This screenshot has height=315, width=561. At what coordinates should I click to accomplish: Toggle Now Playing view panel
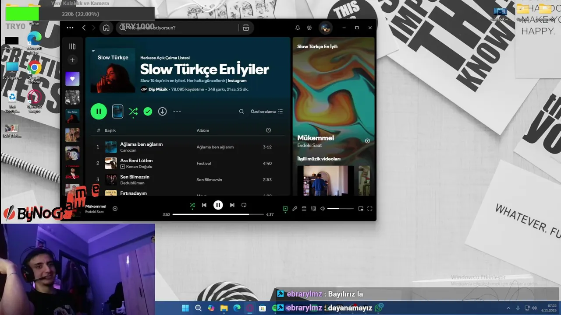coord(285,209)
